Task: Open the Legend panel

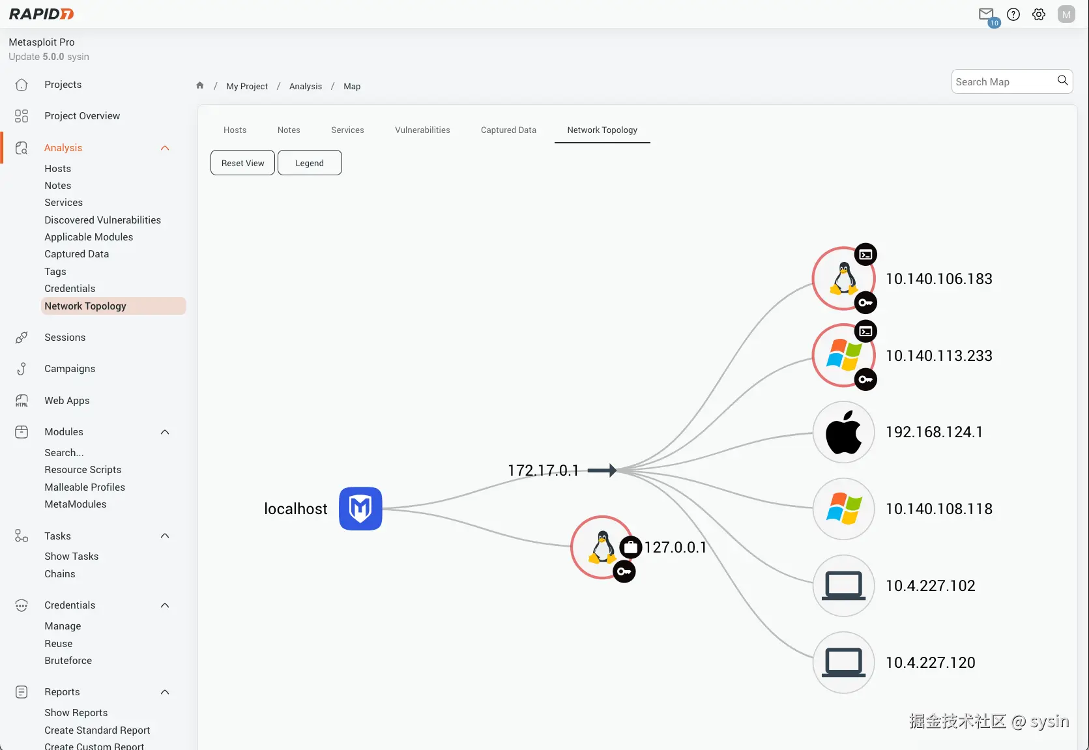Action: coord(310,162)
